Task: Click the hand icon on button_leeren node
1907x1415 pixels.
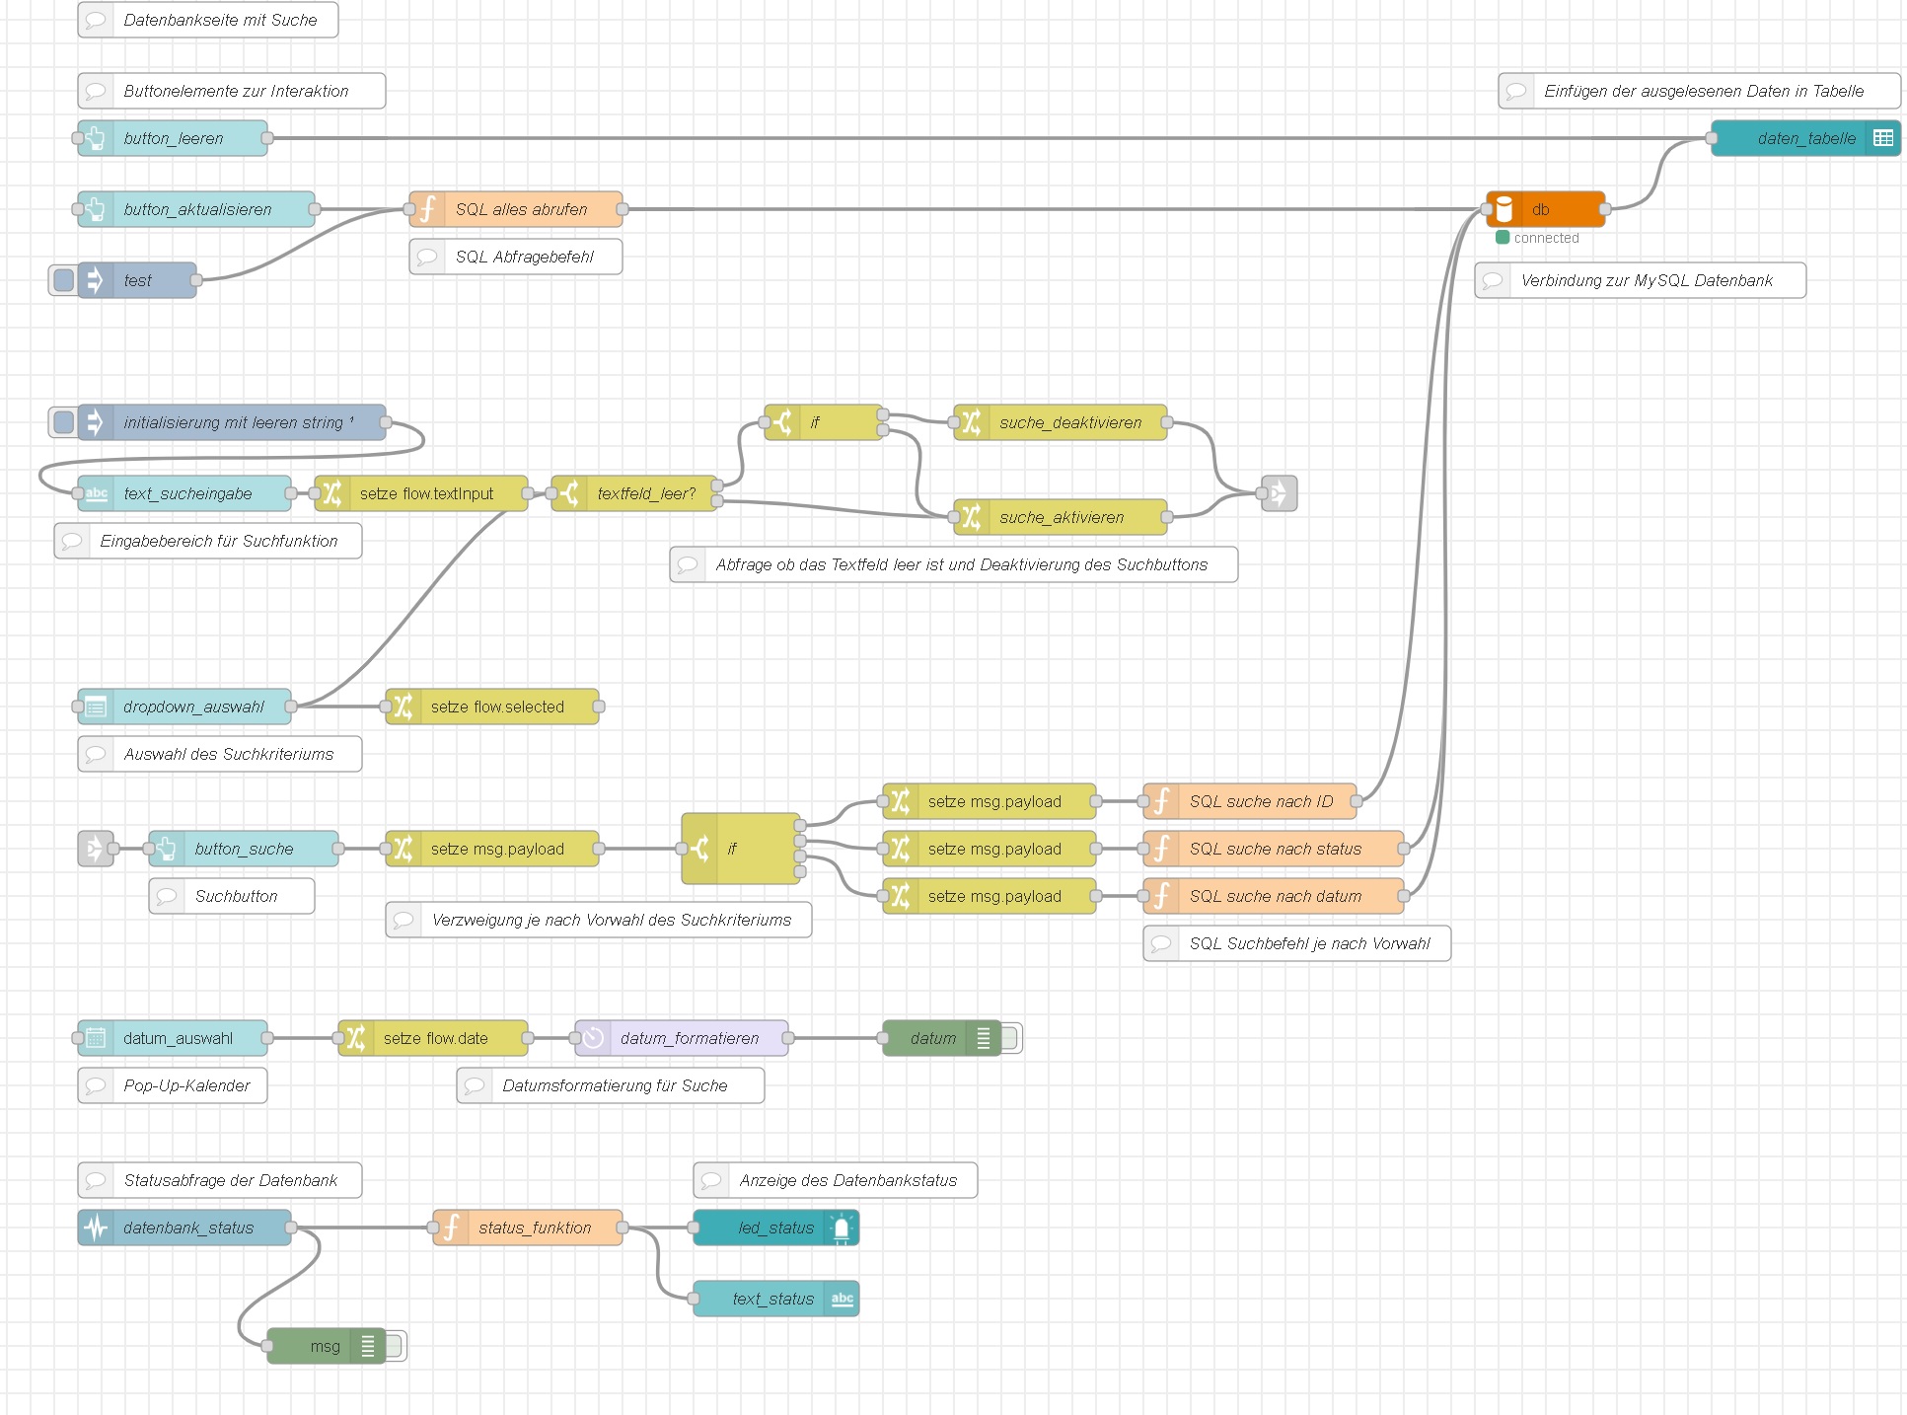Action: (96, 138)
